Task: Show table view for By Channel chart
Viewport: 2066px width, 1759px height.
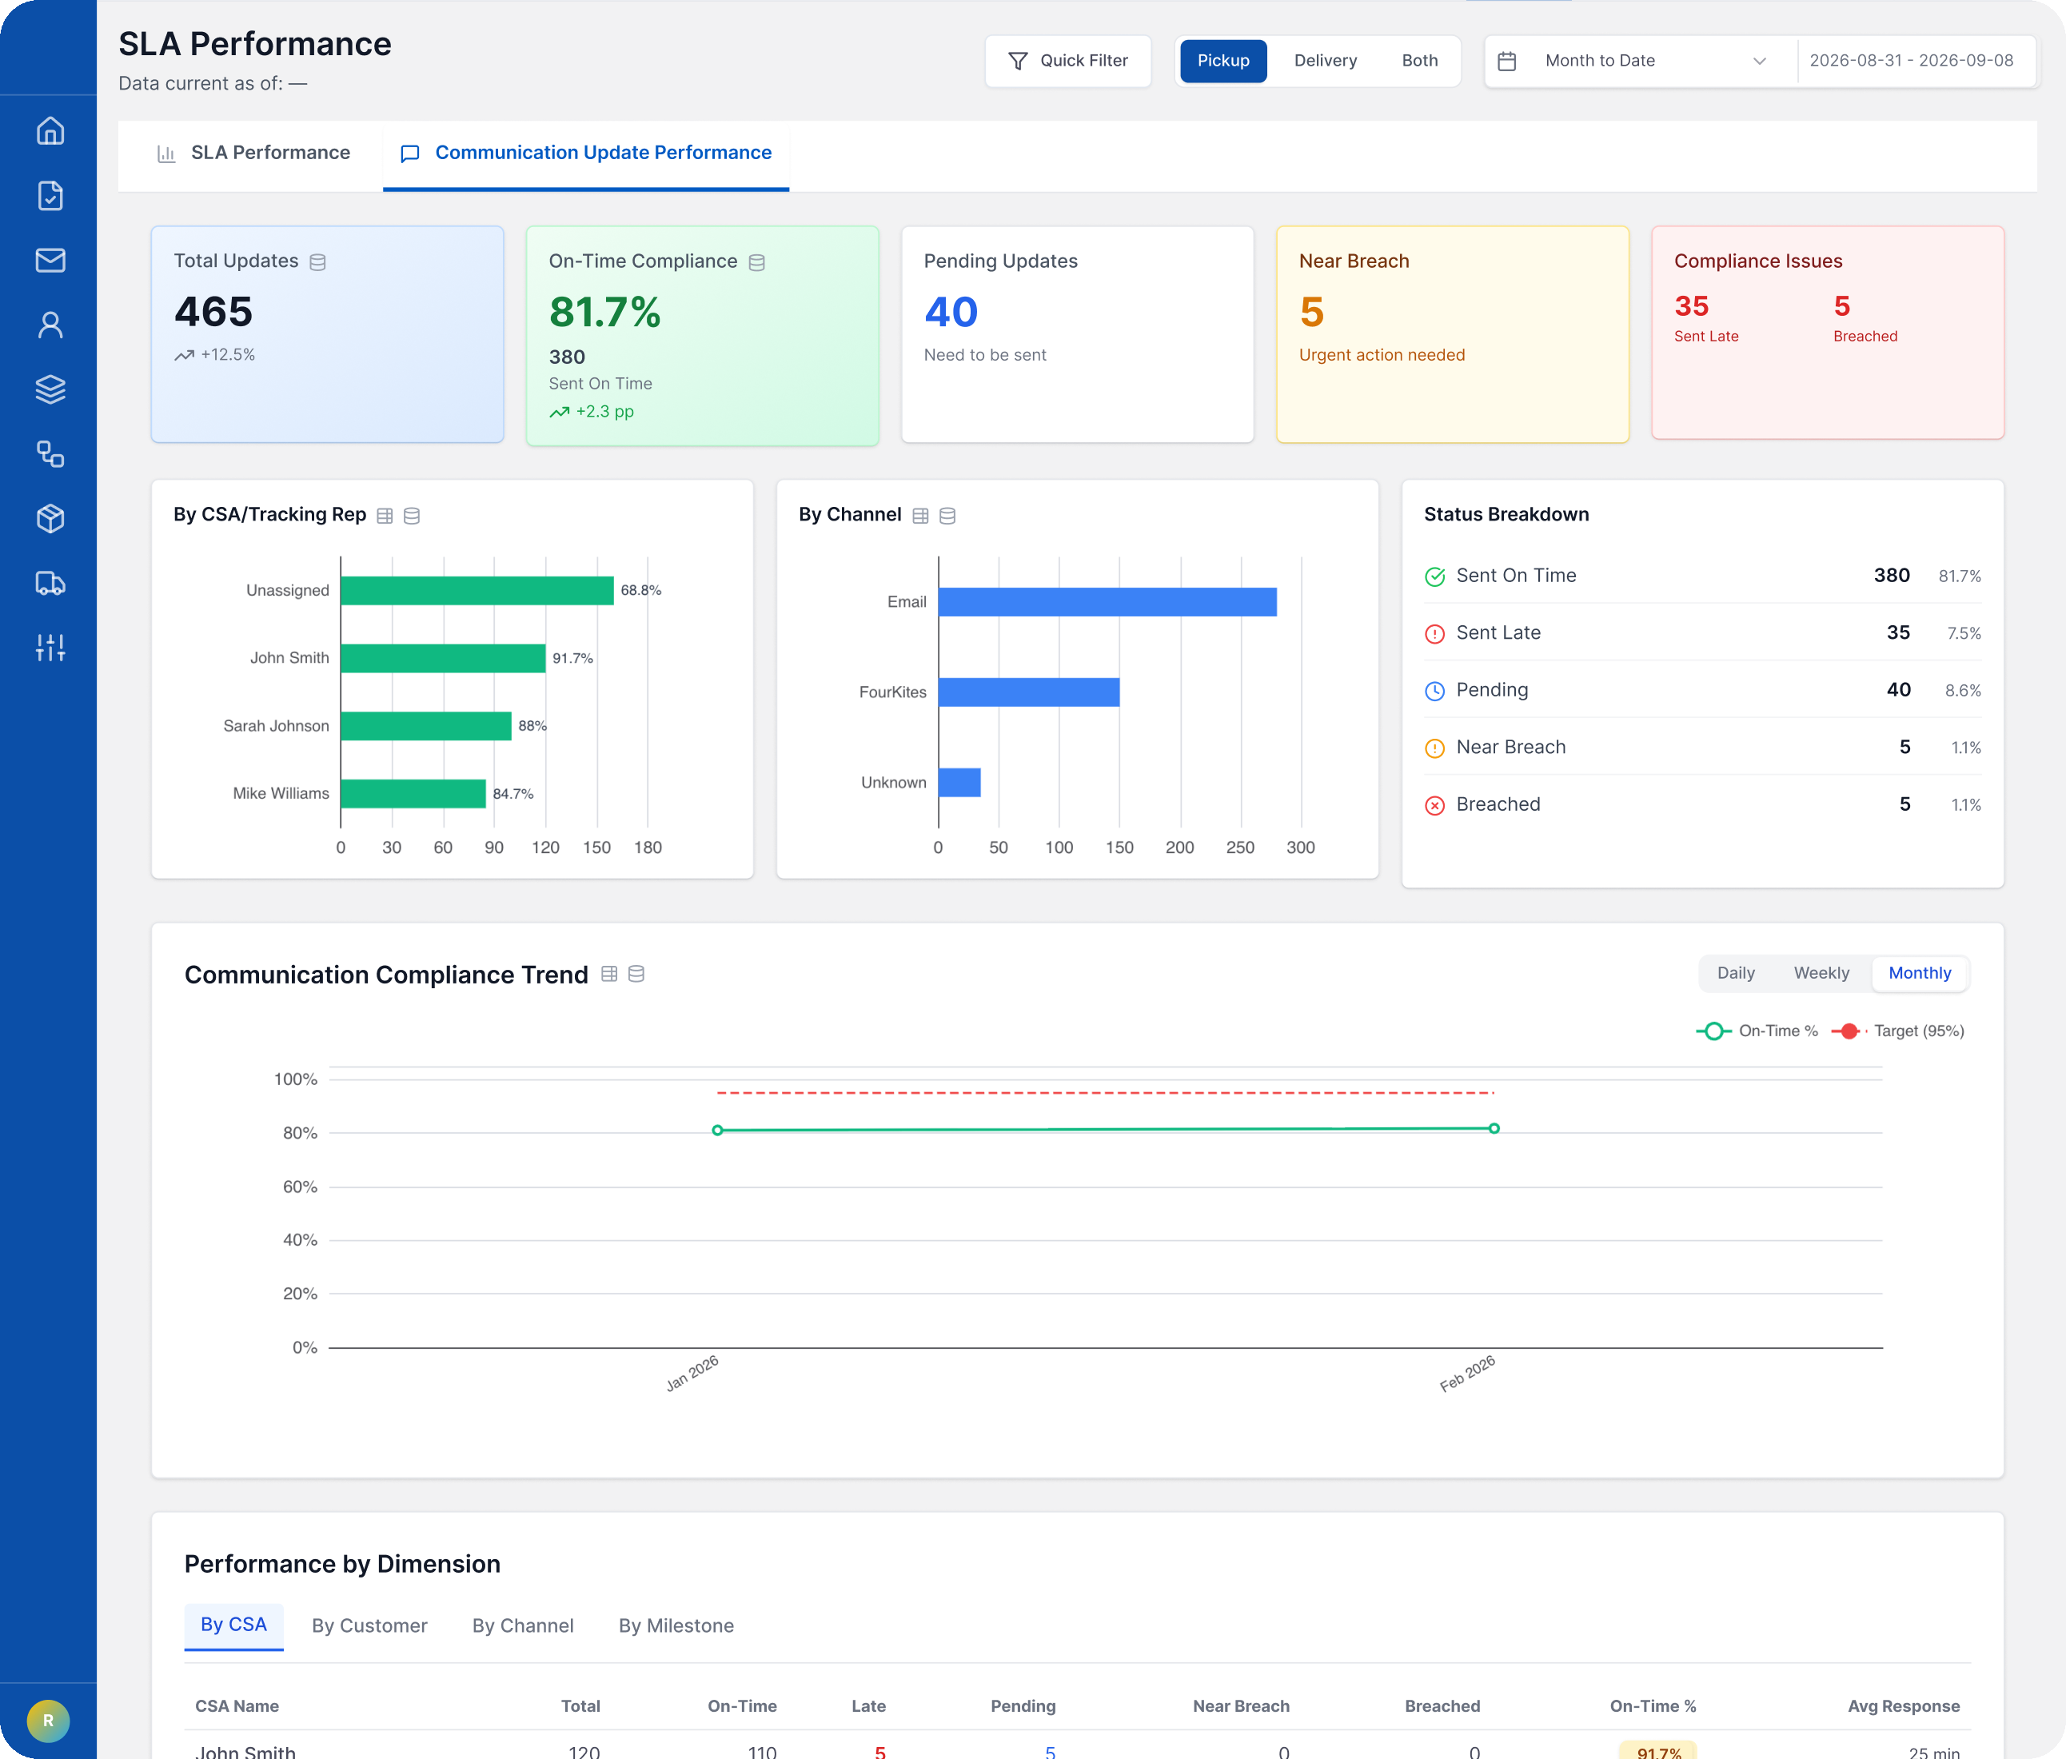Action: pos(920,516)
